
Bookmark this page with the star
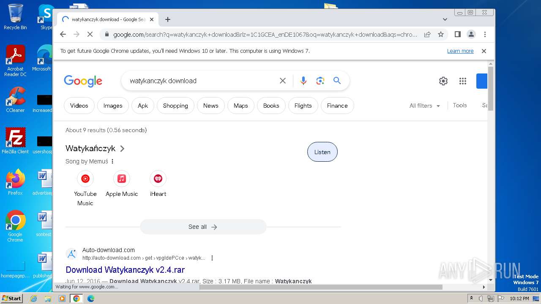(x=441, y=35)
